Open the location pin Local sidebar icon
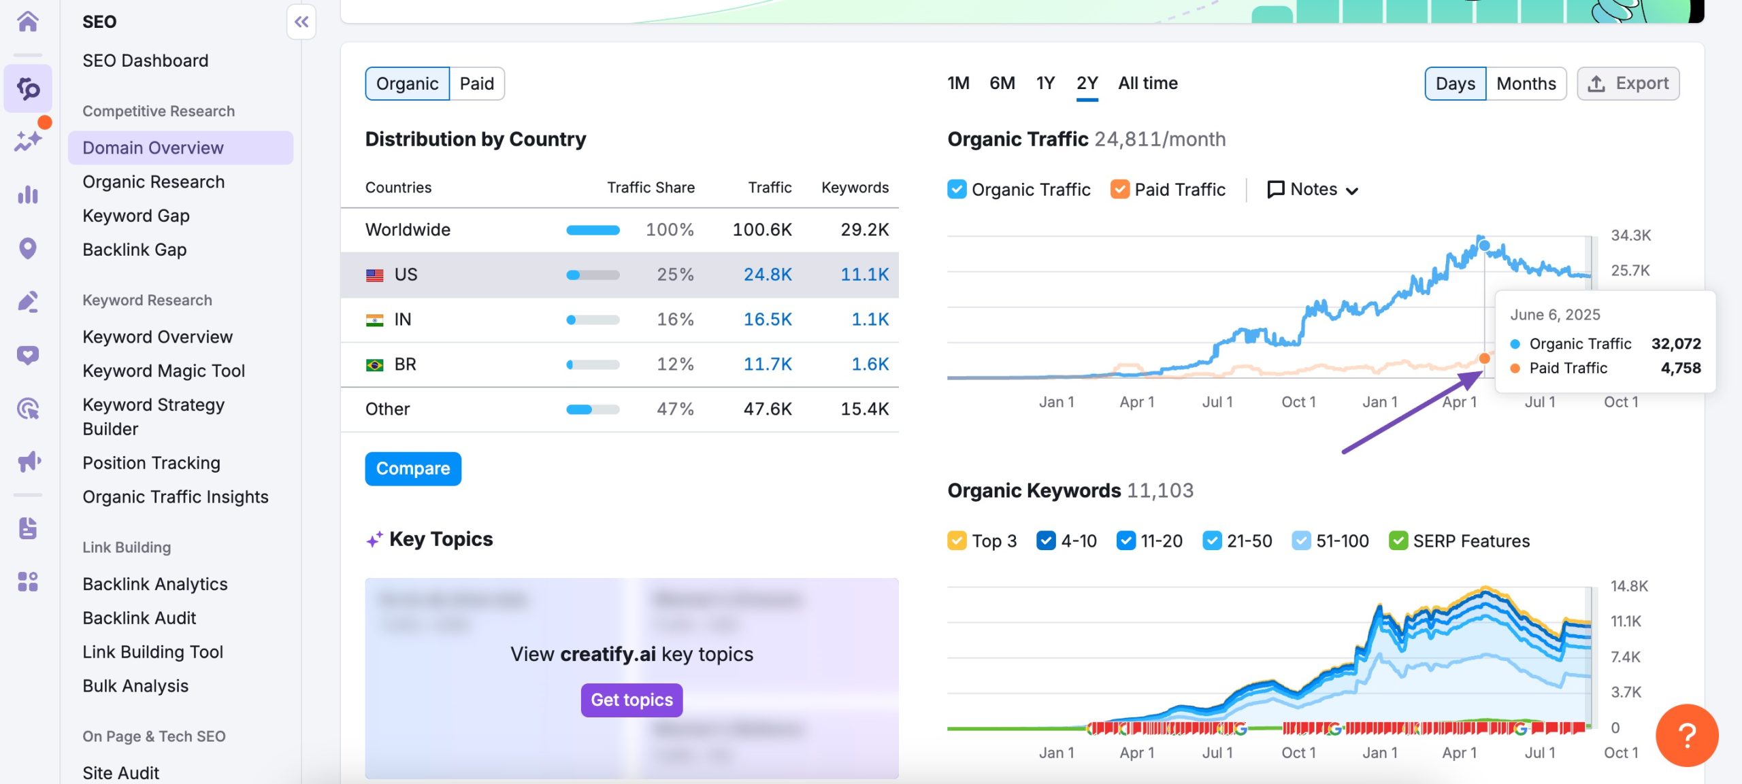This screenshot has height=784, width=1742. pos(27,248)
